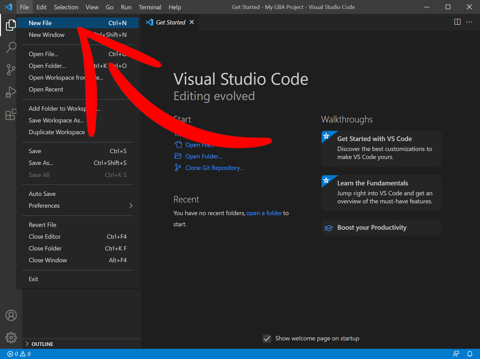Check Show welcome page on startup
Viewport: 480px width, 359px height.
[267, 339]
